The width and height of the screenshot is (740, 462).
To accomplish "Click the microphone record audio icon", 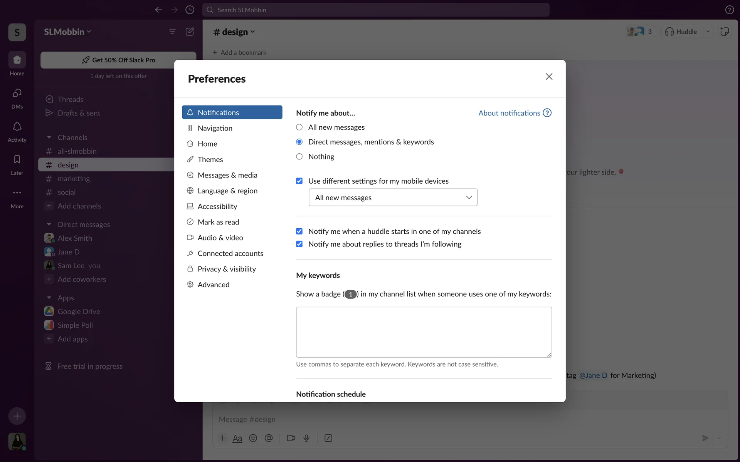I will coord(306,438).
